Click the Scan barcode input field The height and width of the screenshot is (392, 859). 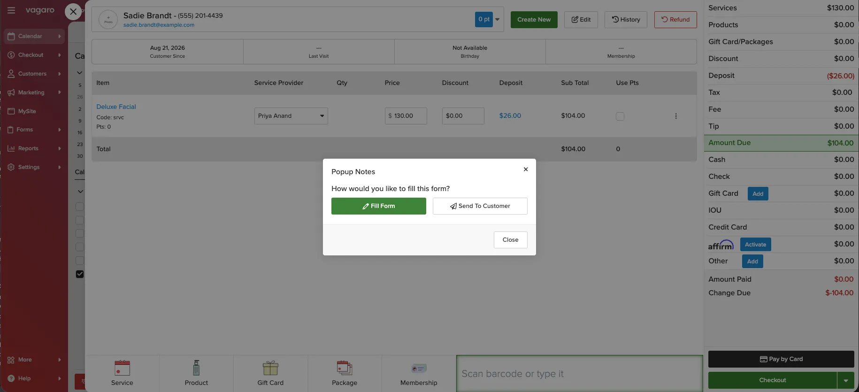click(x=580, y=374)
